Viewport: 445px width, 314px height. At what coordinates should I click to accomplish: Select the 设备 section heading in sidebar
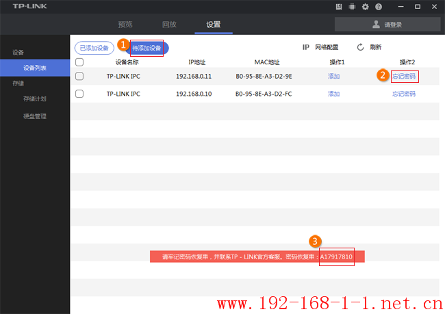tap(18, 53)
